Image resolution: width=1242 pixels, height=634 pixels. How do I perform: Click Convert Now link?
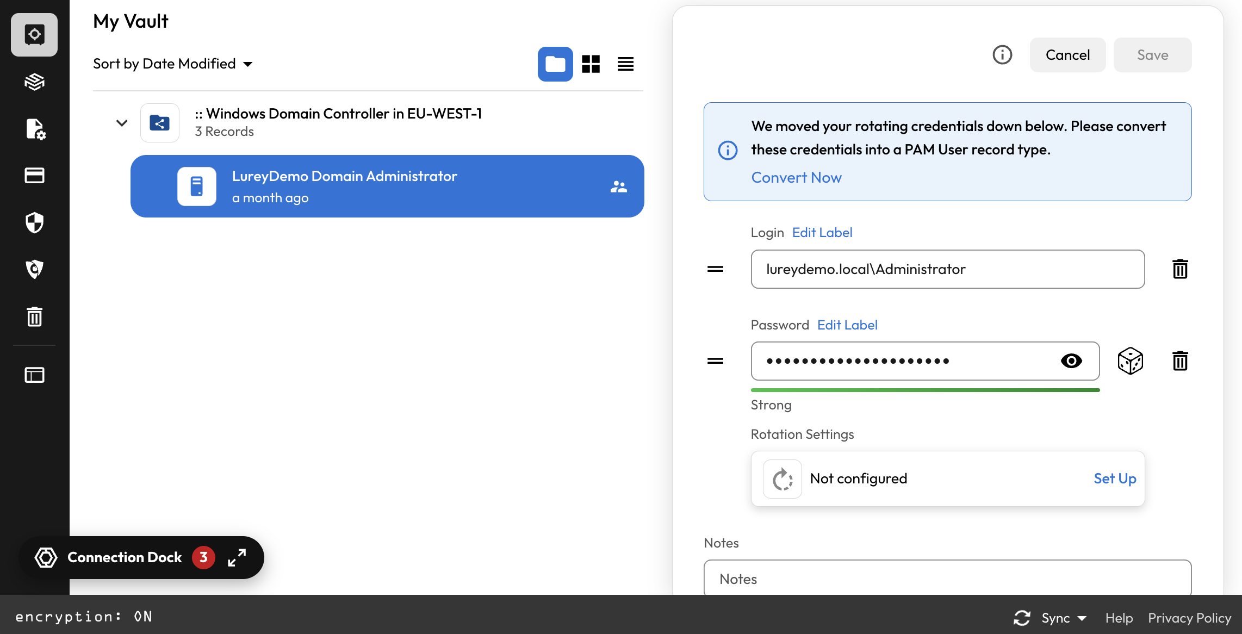796,178
